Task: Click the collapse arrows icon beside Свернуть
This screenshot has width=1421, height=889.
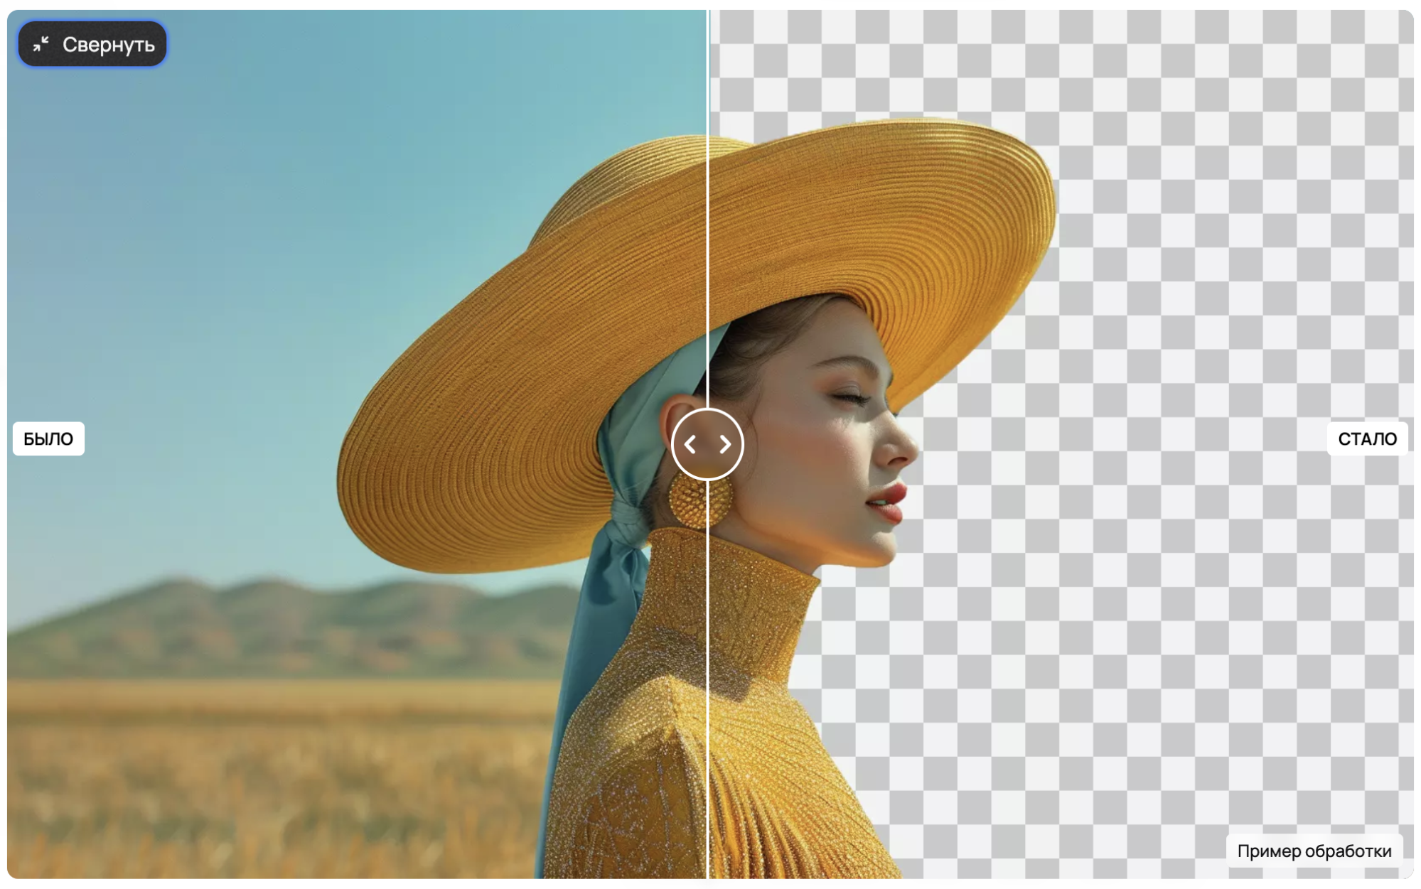Action: [41, 44]
